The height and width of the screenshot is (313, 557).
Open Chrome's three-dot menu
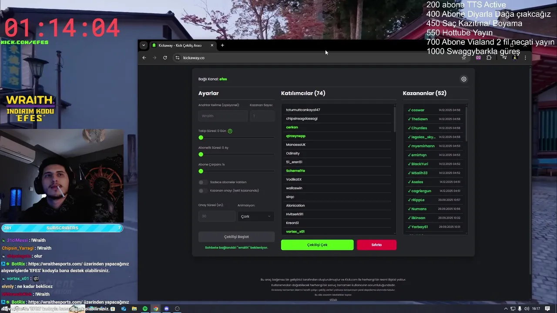click(525, 57)
